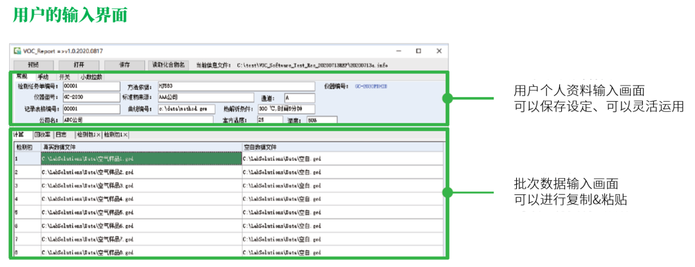Click the 空白数据文件 column header

point(342,147)
